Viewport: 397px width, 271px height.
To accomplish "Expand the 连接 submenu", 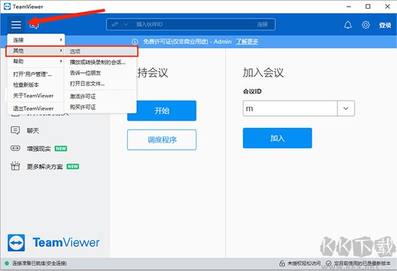I will (x=36, y=40).
